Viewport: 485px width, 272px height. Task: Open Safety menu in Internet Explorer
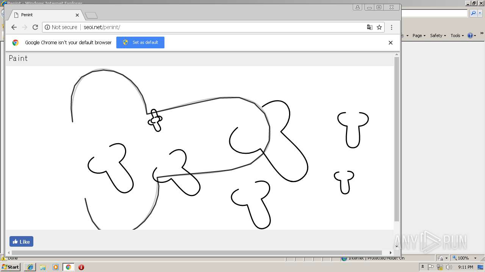[x=438, y=36]
